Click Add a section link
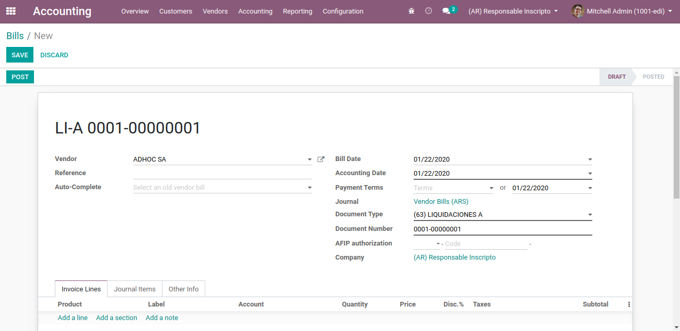680x331 pixels. (x=116, y=317)
